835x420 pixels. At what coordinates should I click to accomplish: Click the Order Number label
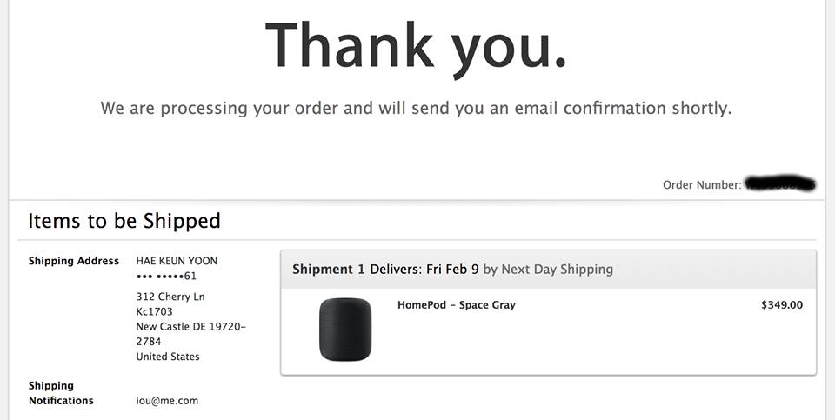(x=702, y=184)
